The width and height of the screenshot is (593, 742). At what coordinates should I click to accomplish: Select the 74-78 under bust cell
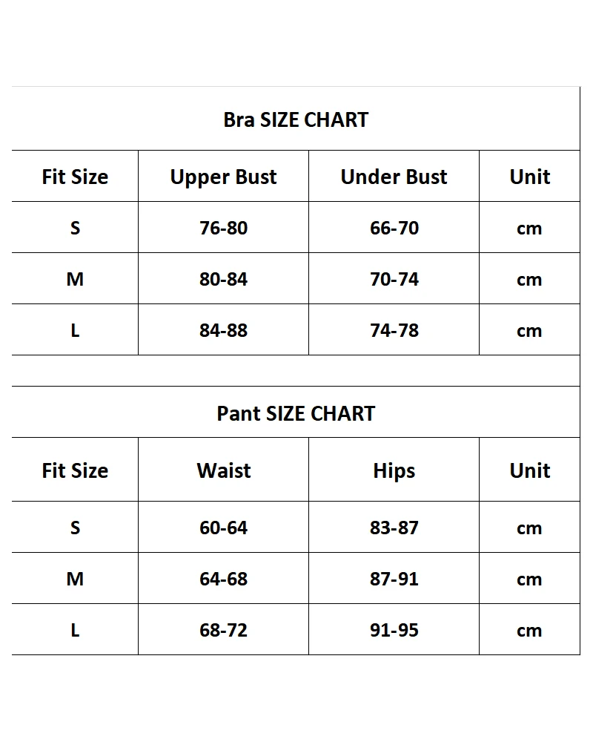394,330
